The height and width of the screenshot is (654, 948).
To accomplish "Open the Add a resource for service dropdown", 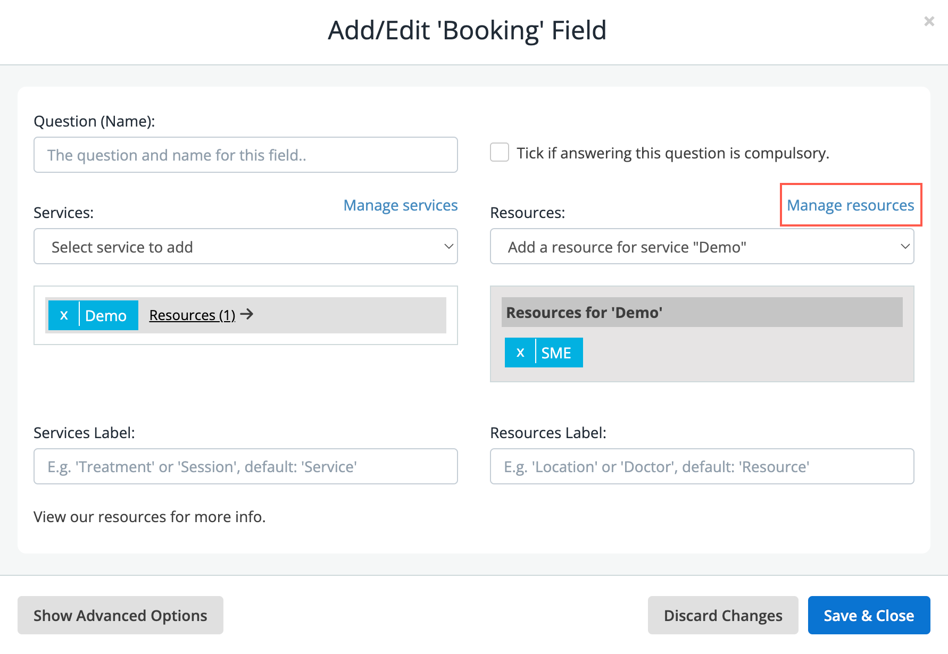I will coord(702,247).
